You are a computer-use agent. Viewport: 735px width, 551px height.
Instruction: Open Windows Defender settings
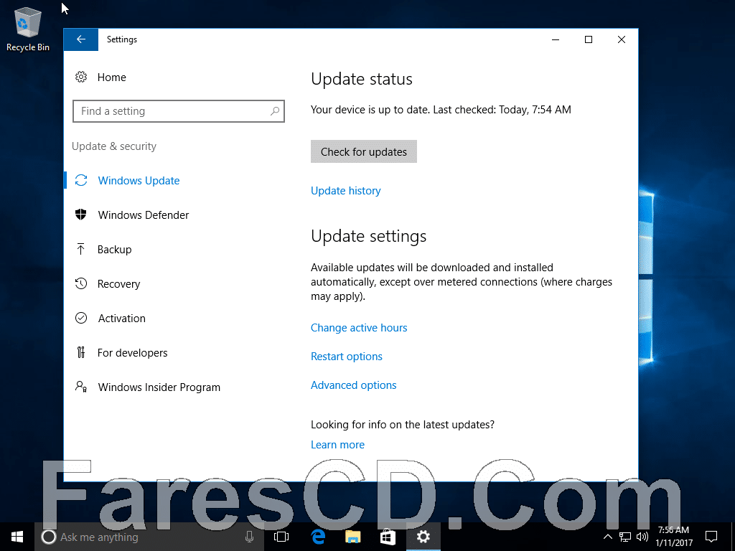tap(144, 215)
